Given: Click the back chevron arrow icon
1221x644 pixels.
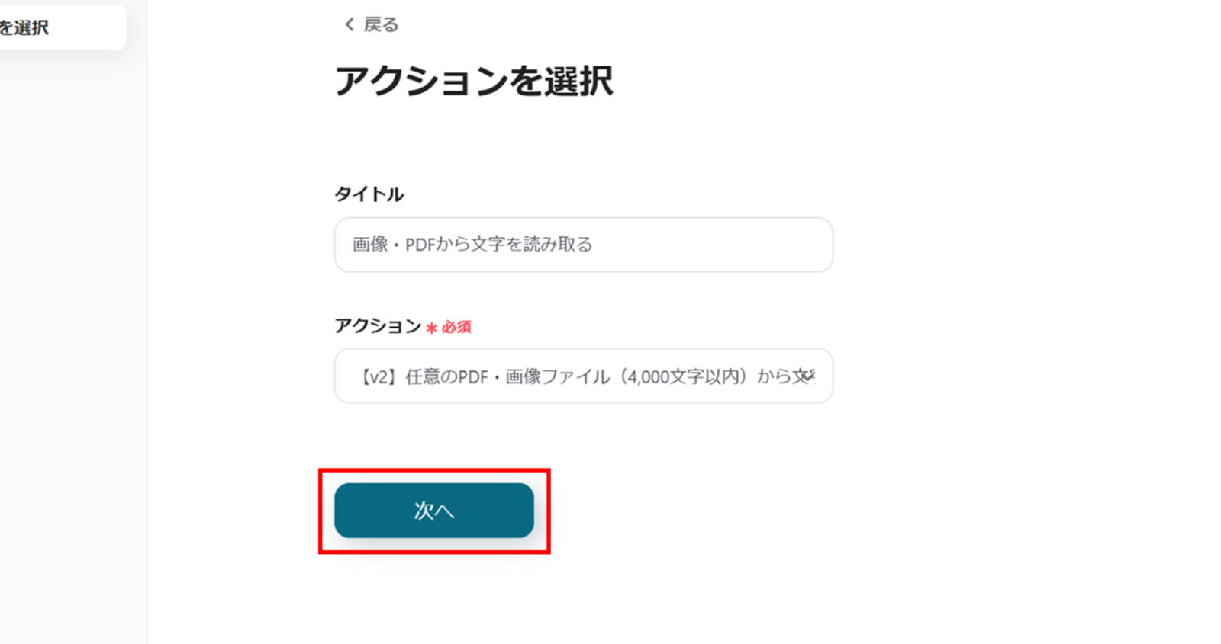Looking at the screenshot, I should pos(350,24).
